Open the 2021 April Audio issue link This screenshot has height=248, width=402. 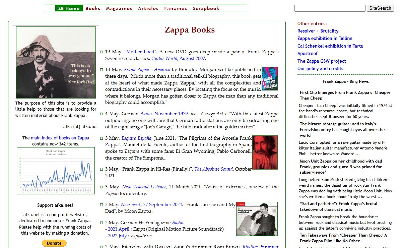(x=119, y=229)
